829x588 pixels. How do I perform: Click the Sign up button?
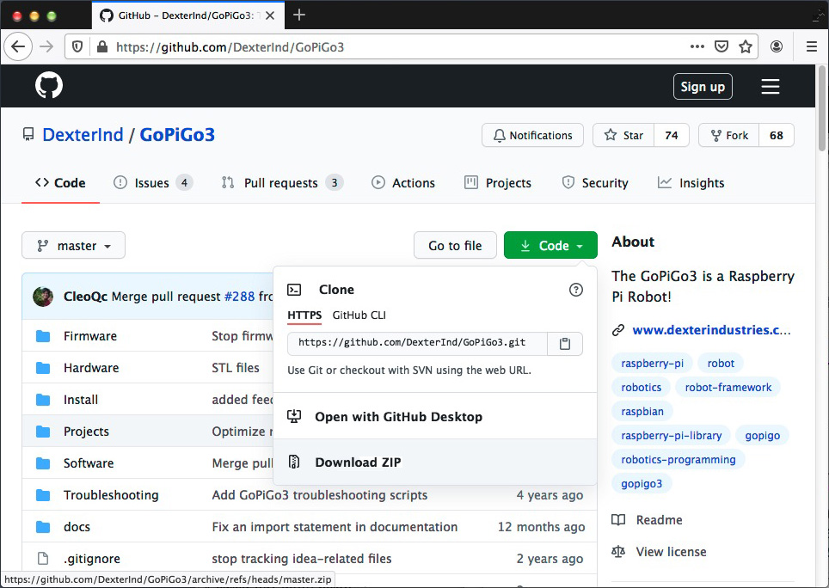pyautogui.click(x=703, y=86)
